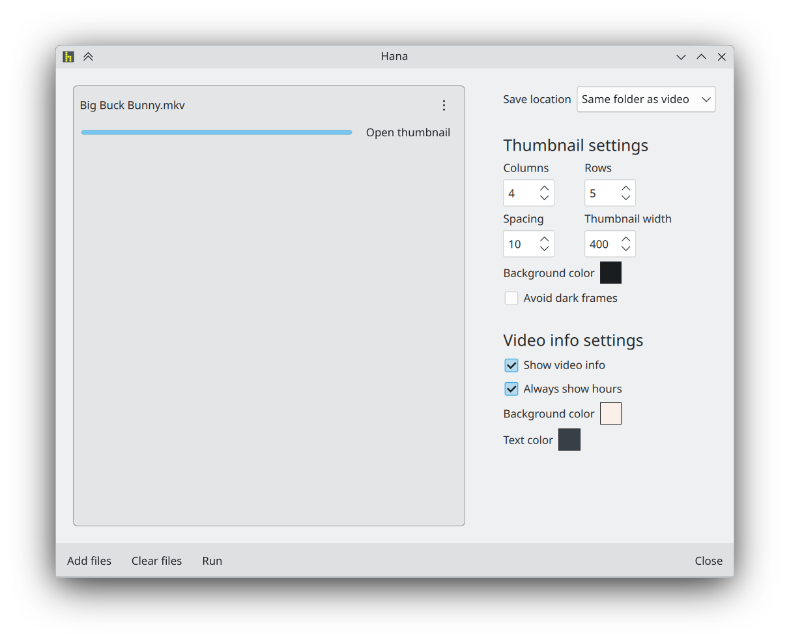Image resolution: width=789 pixels, height=643 pixels.
Task: Disable Always show hours
Action: [511, 389]
